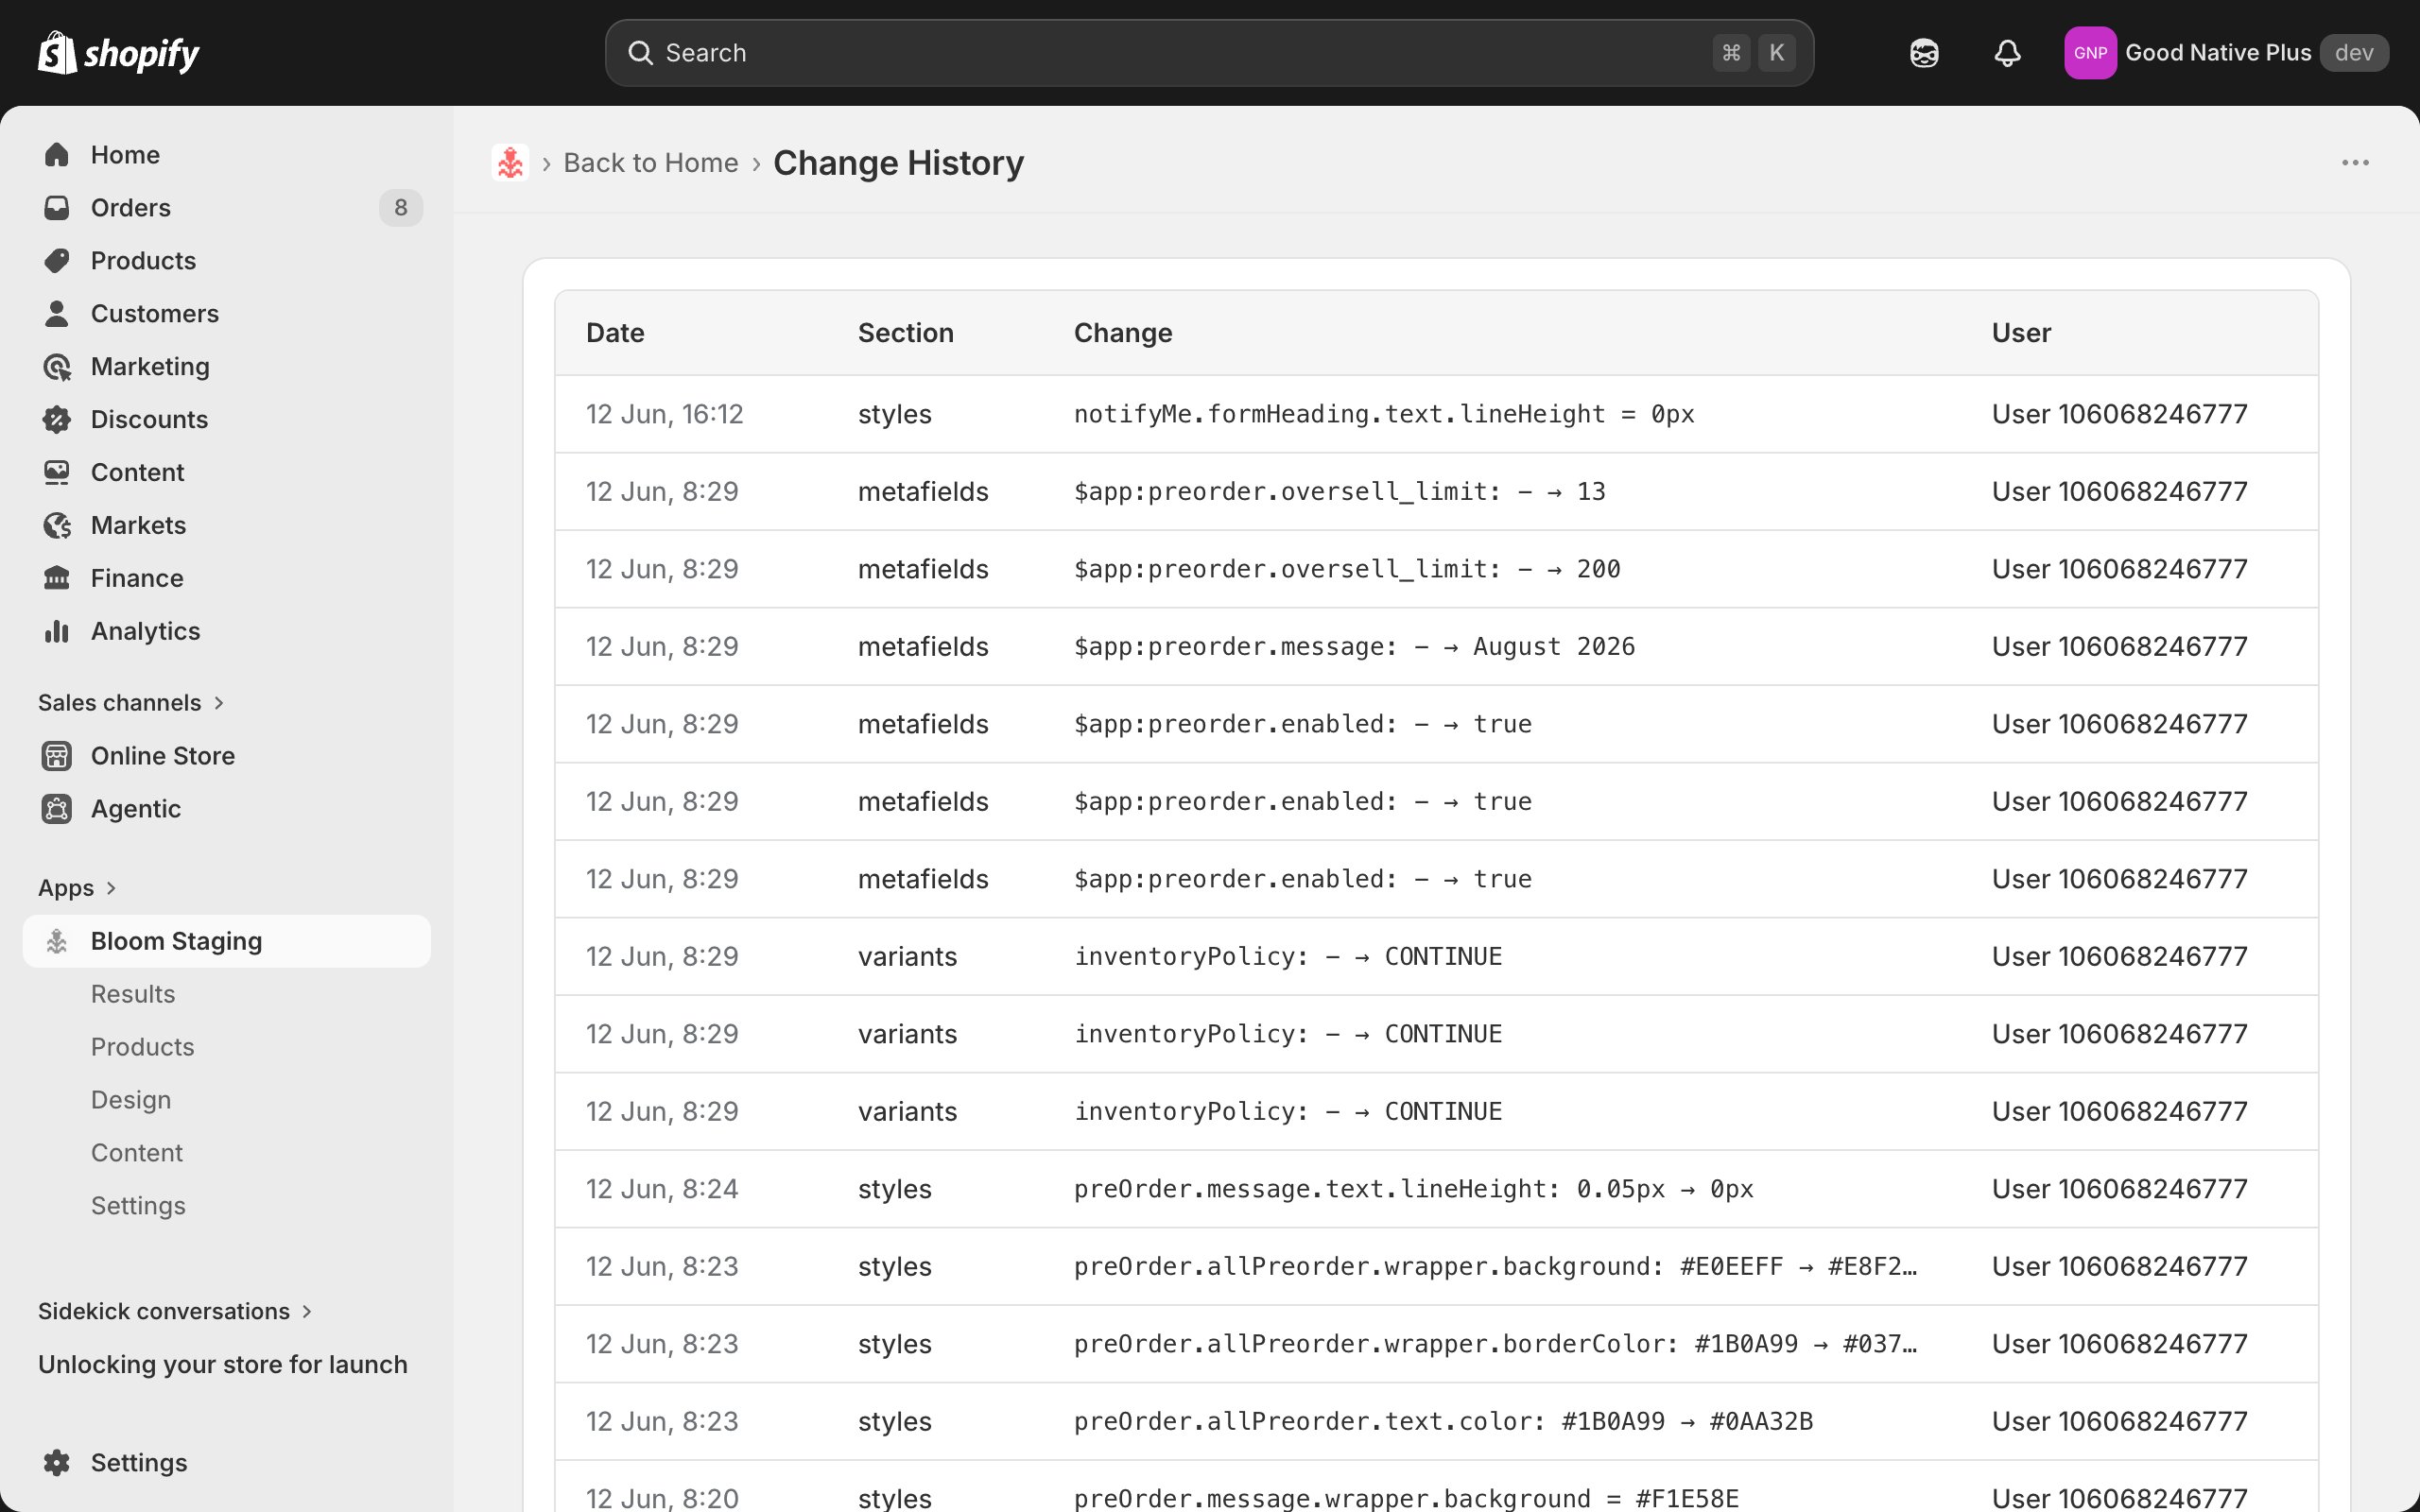The height and width of the screenshot is (1512, 2420).
Task: Click the wrapper.background #E0EEFF change
Action: tap(1496, 1267)
